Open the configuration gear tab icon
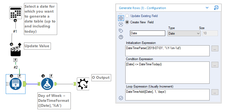The height and width of the screenshot is (112, 225). click(121, 18)
